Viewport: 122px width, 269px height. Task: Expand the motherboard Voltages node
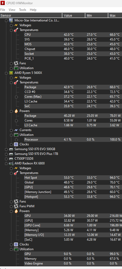11,25
